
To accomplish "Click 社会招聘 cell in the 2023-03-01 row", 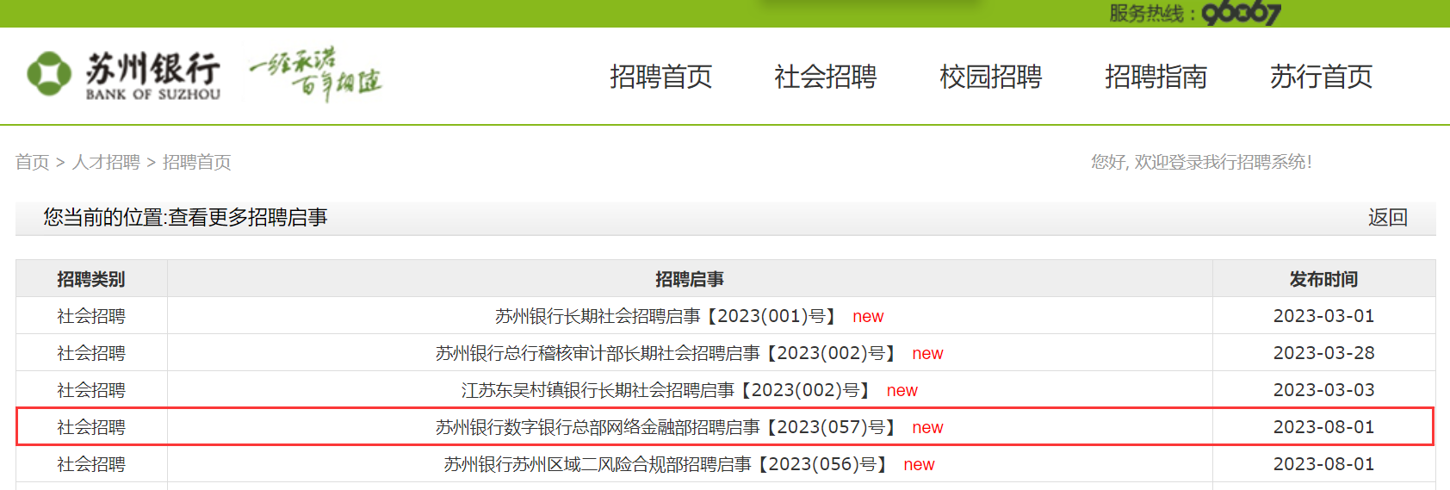I will click(x=91, y=316).
